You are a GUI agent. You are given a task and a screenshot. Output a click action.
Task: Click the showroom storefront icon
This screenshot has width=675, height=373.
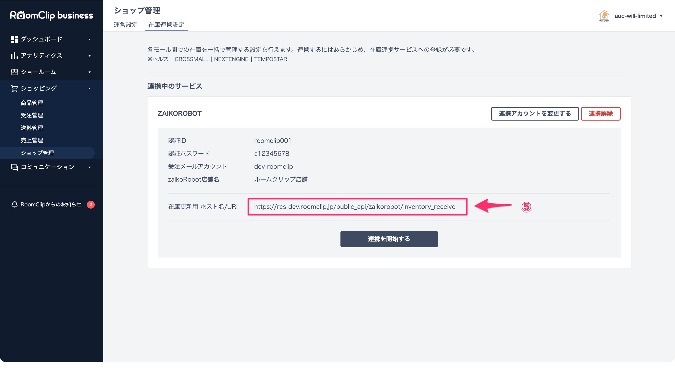tap(14, 72)
